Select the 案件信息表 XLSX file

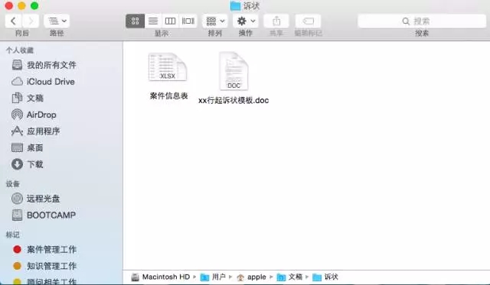tap(168, 67)
